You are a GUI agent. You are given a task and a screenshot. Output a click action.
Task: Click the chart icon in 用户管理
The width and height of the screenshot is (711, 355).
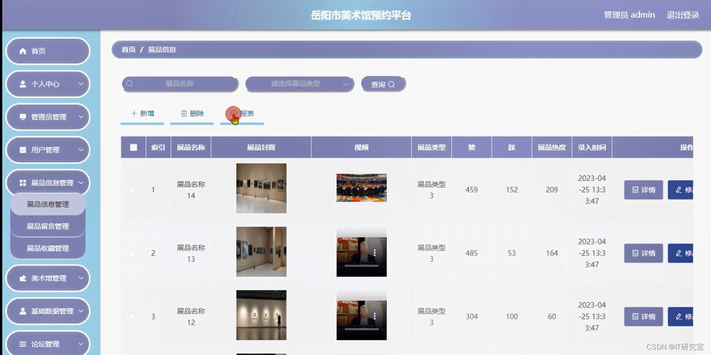(23, 150)
